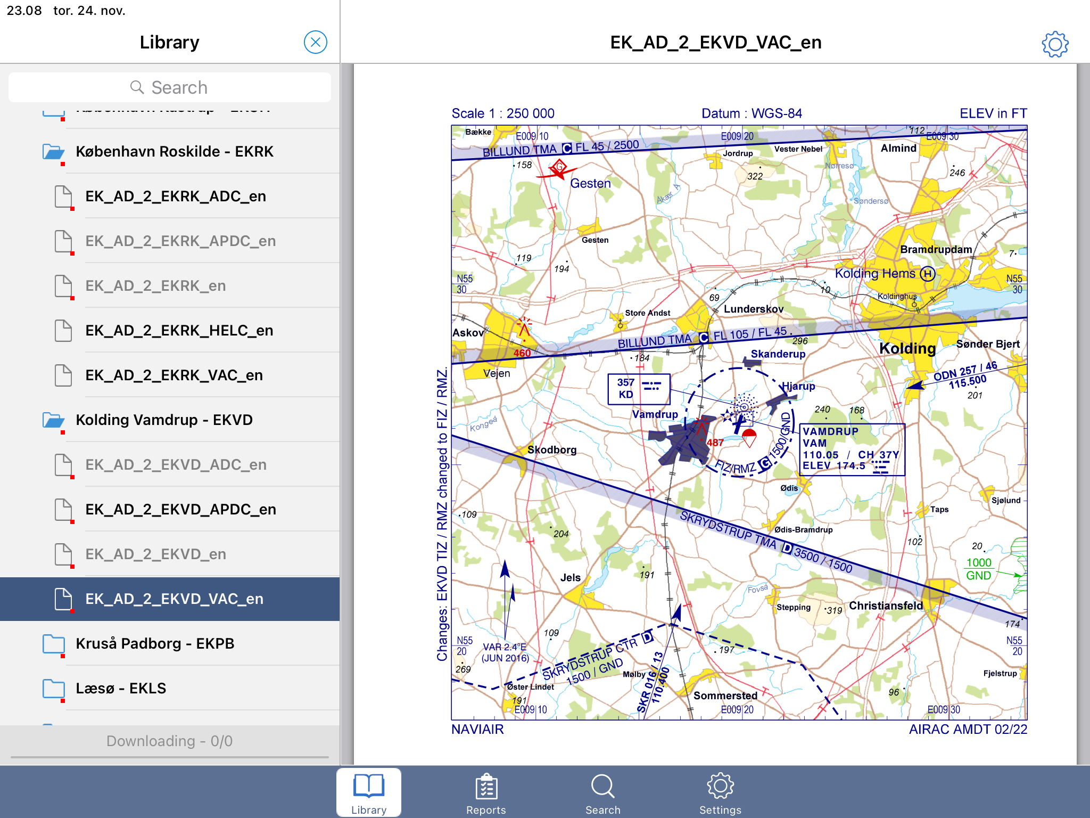Click the file icon of EK_AD_2_EKRK_VAC_en
Image resolution: width=1090 pixels, height=818 pixels.
pyautogui.click(x=63, y=375)
